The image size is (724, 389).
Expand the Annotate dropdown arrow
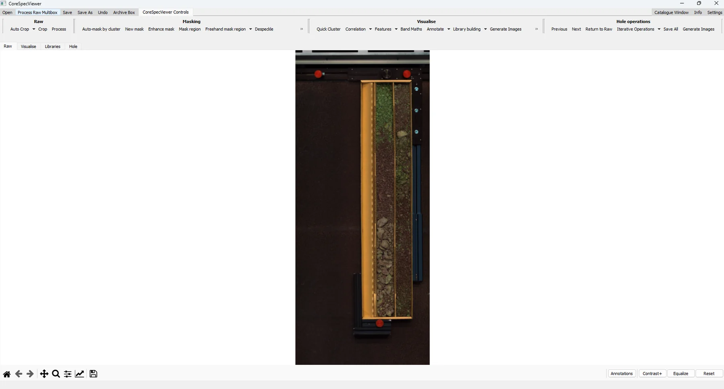click(x=449, y=29)
